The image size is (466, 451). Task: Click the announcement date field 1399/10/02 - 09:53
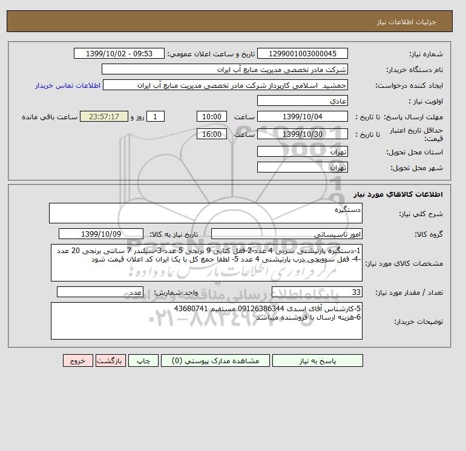[119, 53]
